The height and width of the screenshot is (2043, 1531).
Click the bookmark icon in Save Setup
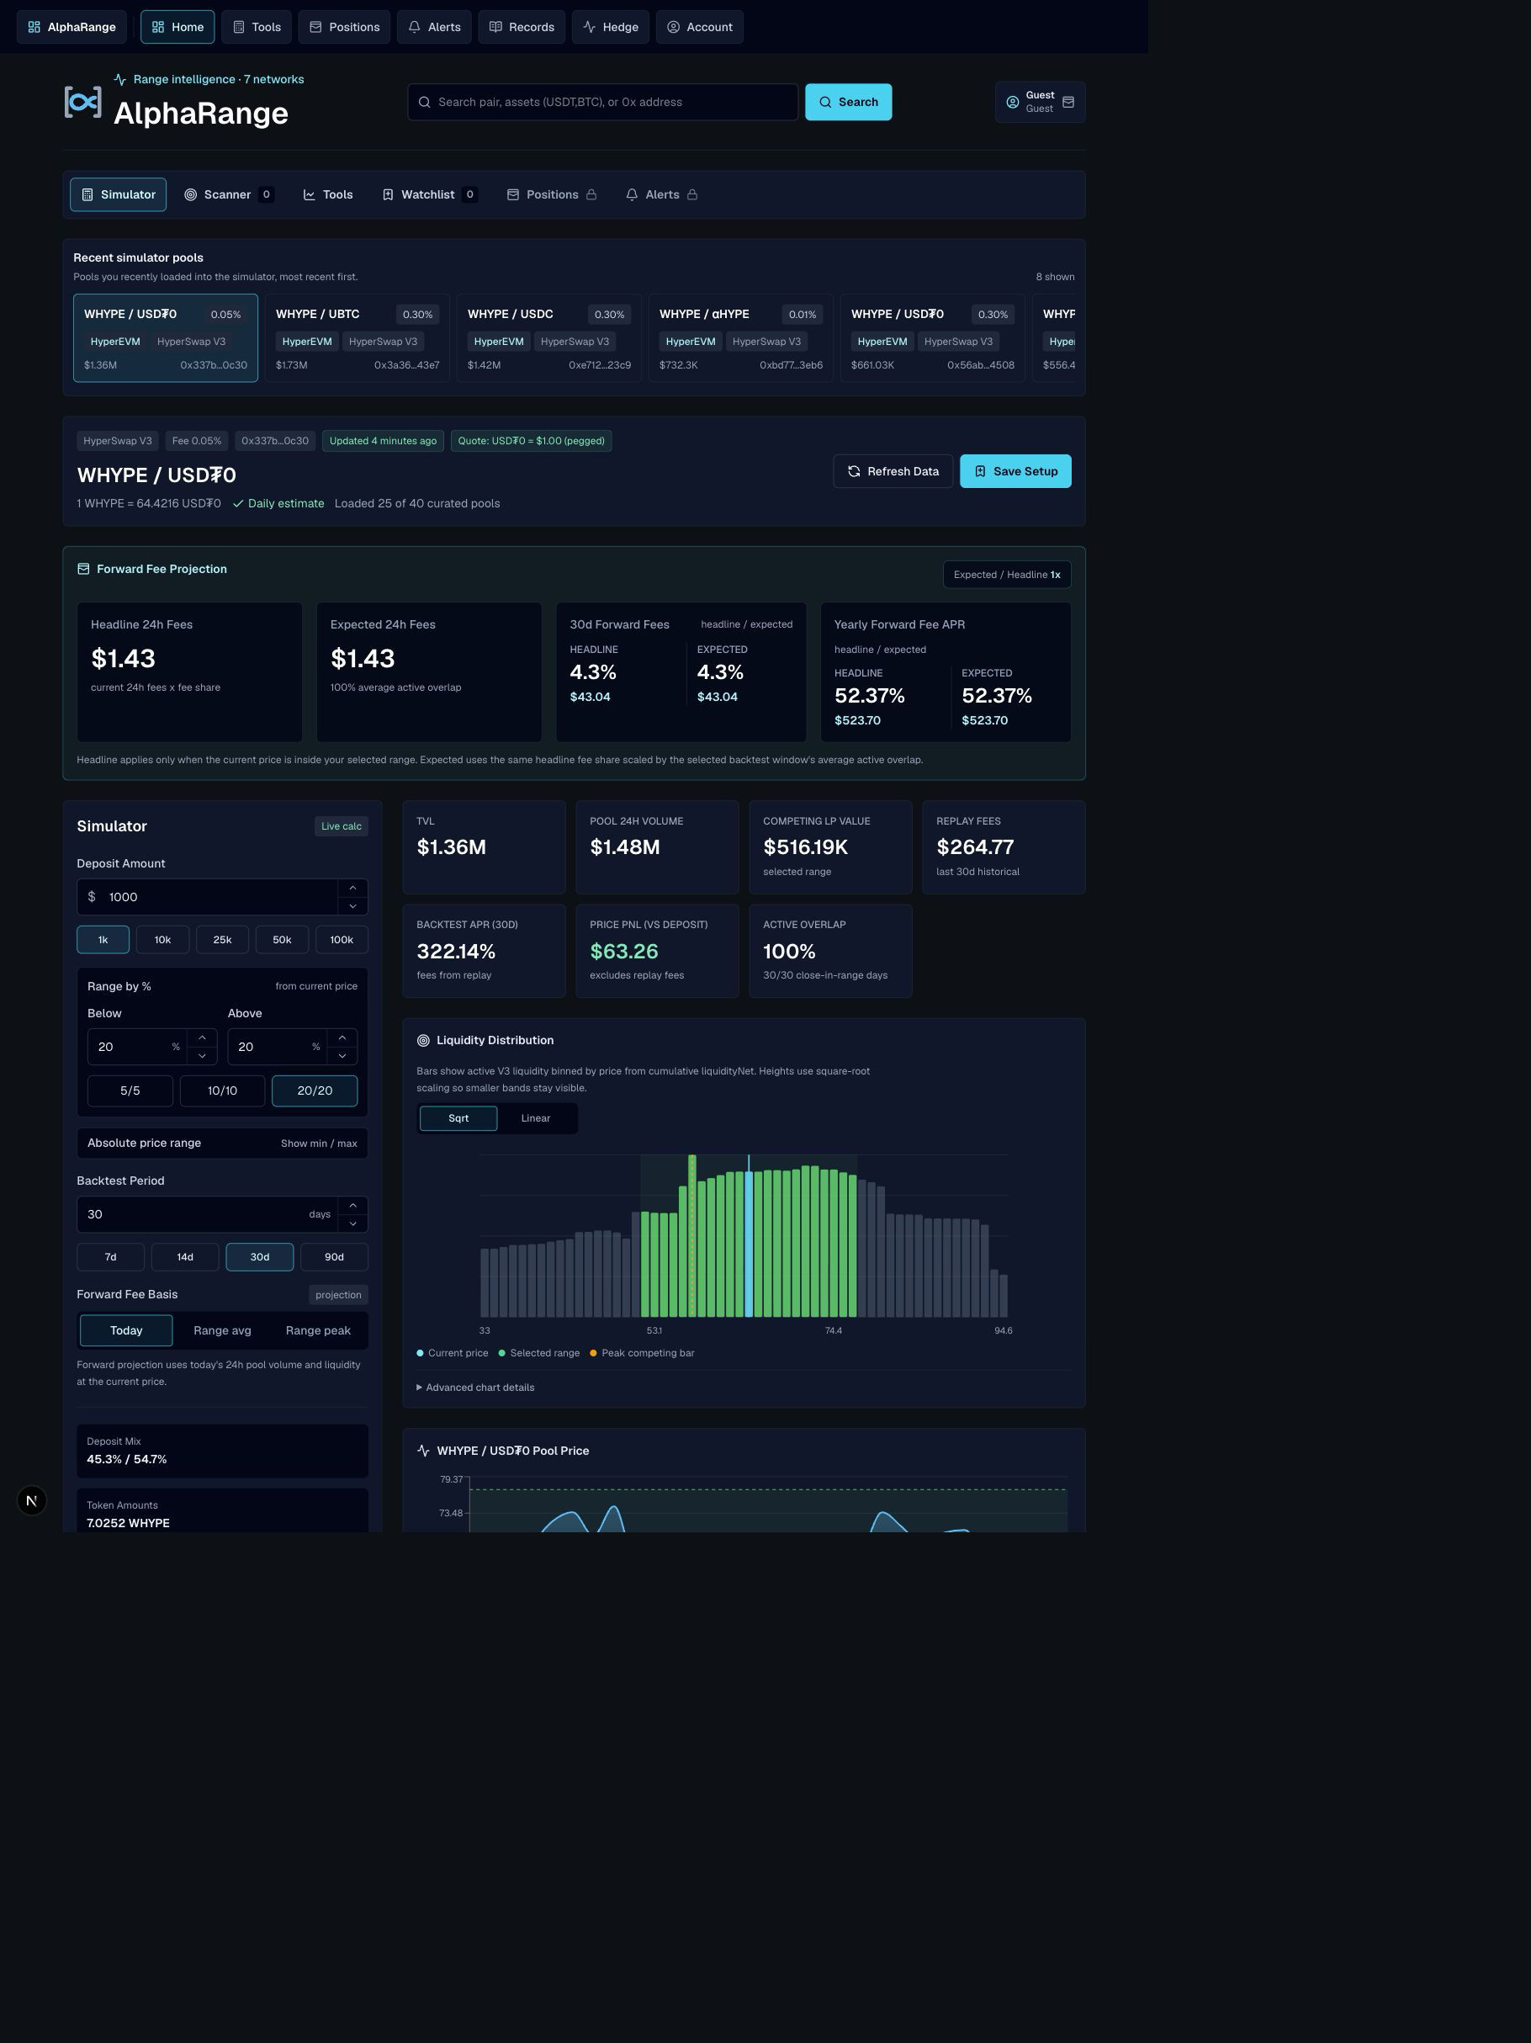pyautogui.click(x=980, y=471)
